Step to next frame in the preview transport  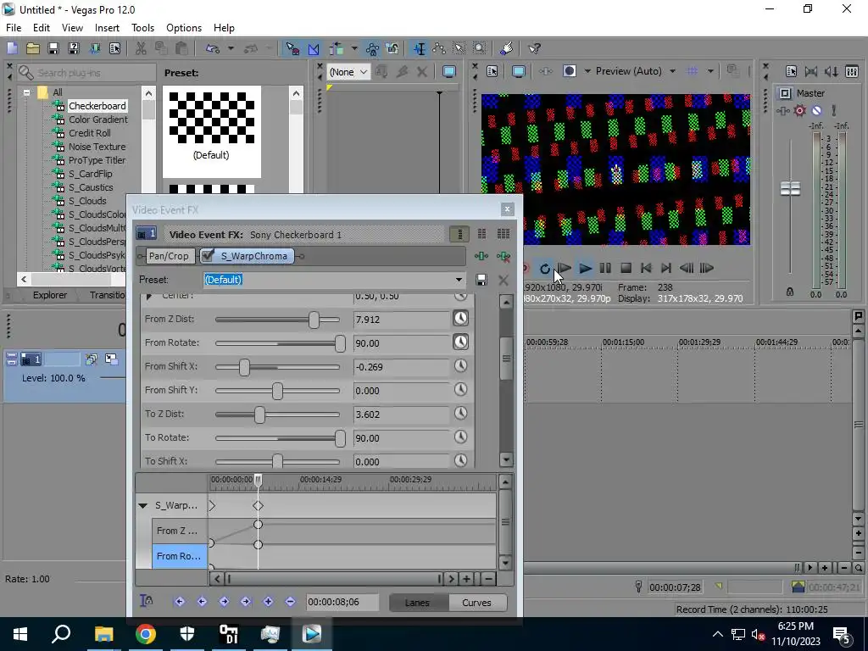pyautogui.click(x=707, y=269)
